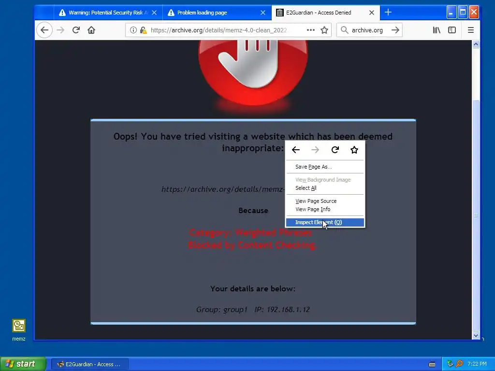This screenshot has width=495, height=371.
Task: Choose View Page Info
Action: click(325, 209)
